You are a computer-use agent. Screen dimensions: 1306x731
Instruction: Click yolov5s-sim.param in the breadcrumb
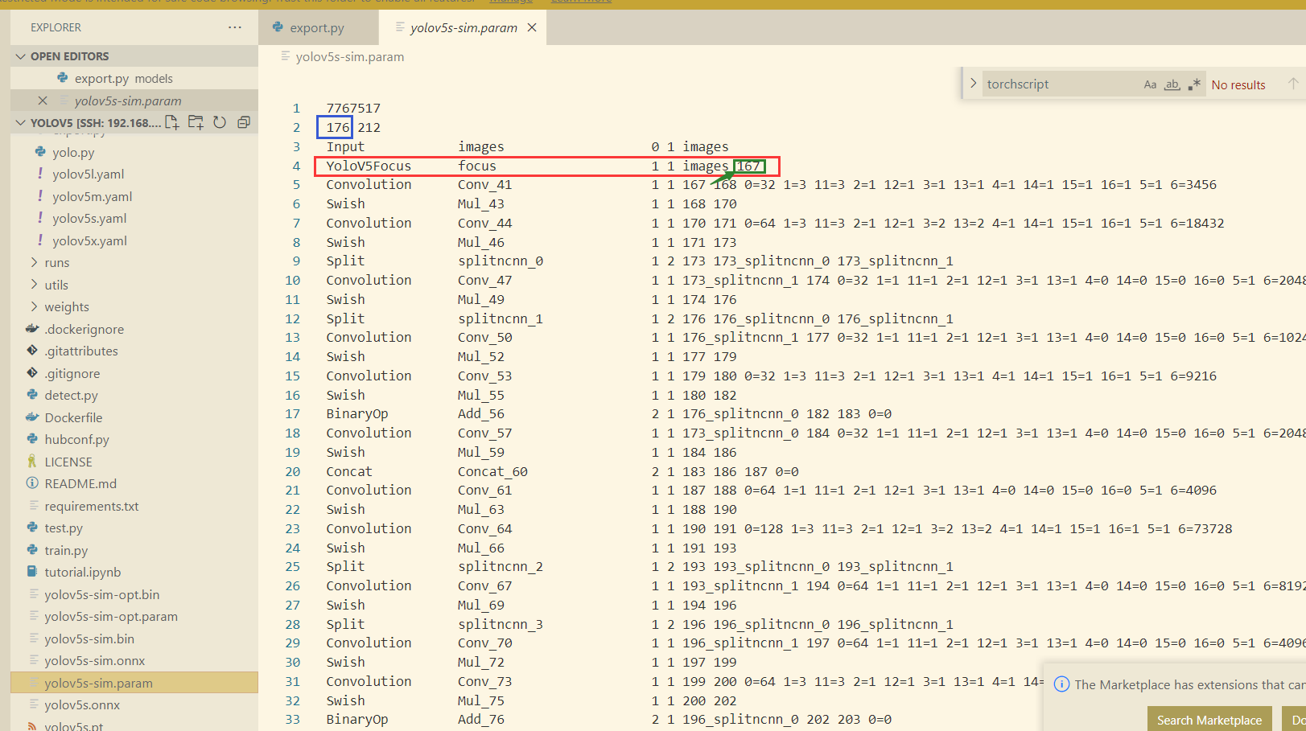point(349,57)
